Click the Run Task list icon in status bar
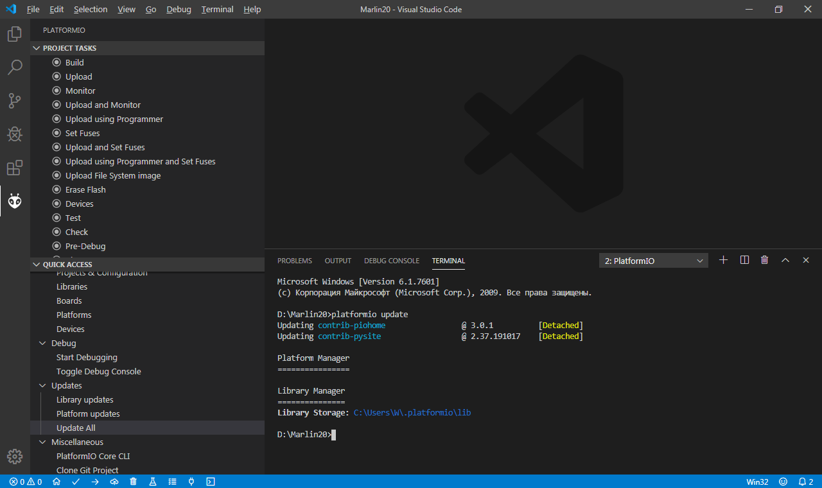822x488 pixels. [x=172, y=482]
